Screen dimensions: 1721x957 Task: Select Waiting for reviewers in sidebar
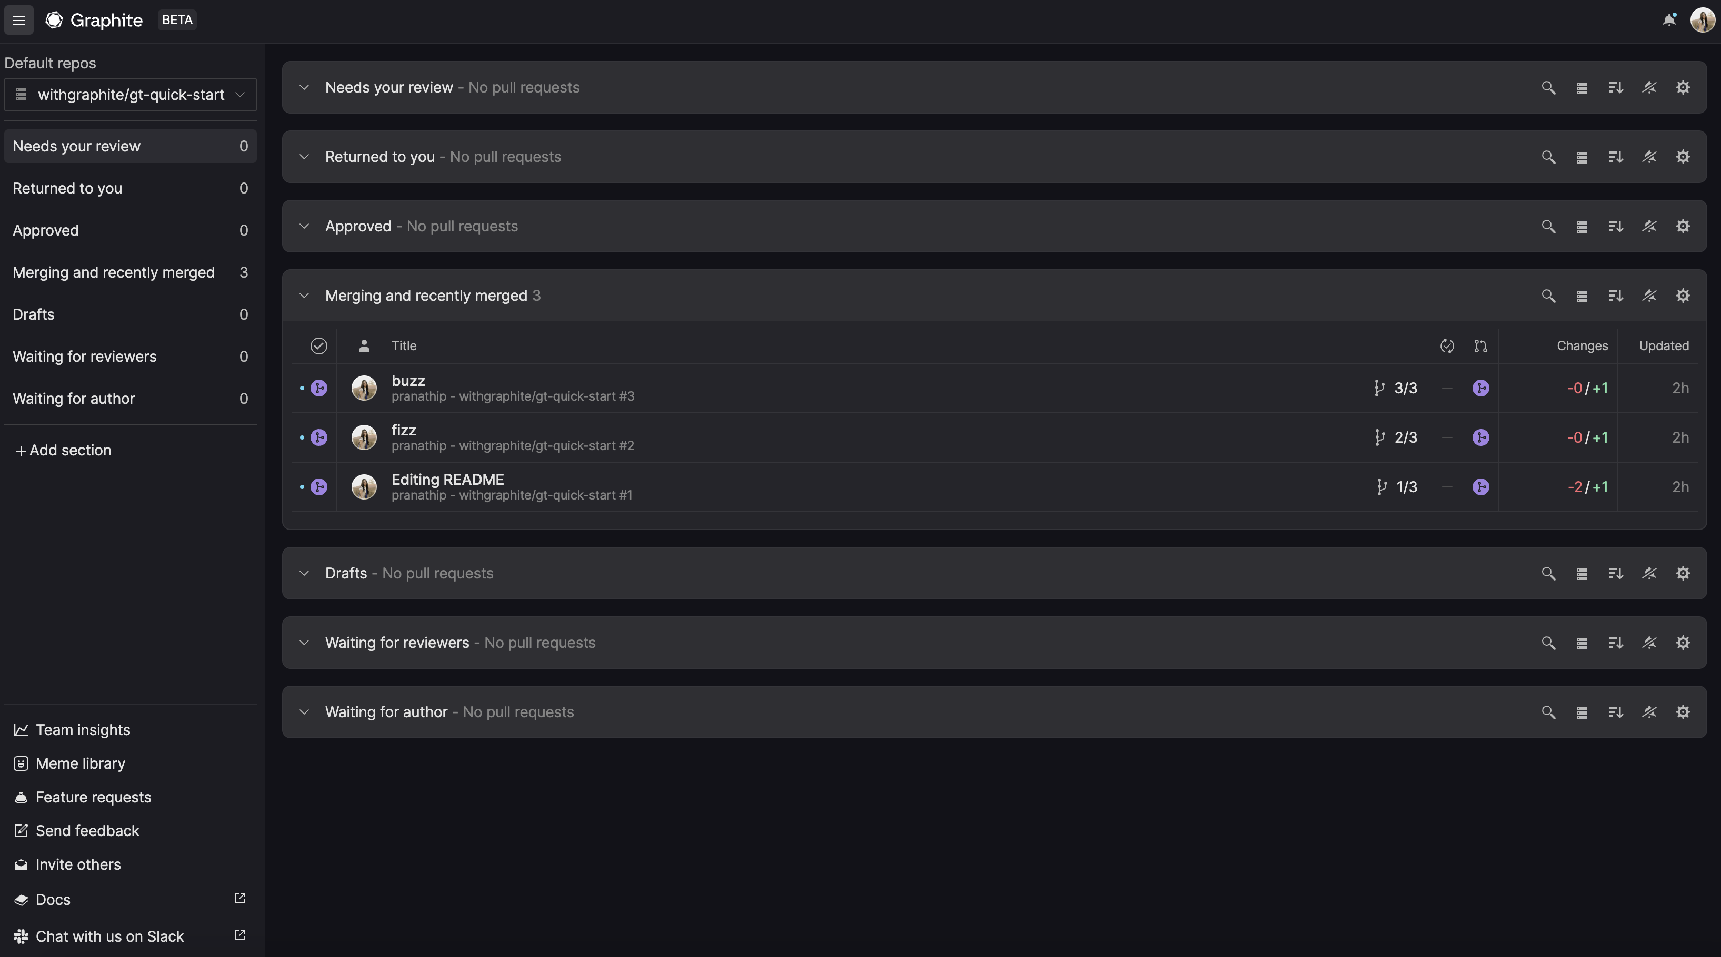point(131,357)
